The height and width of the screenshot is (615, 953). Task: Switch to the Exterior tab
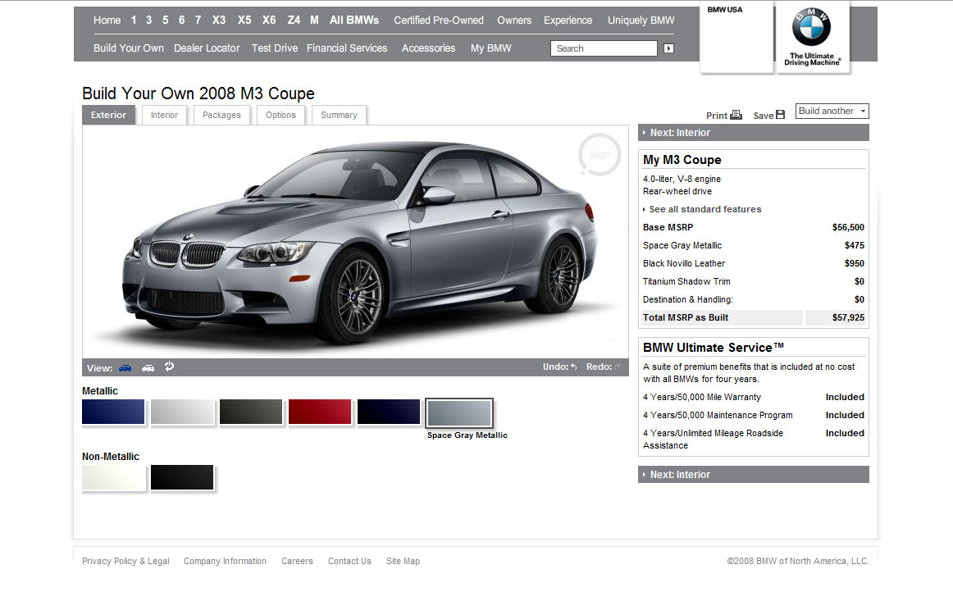coord(109,115)
